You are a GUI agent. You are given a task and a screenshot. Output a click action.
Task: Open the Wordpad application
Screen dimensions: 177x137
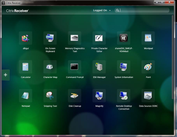(x=148, y=38)
